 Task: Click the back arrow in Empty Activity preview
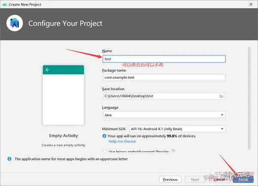click(48, 70)
